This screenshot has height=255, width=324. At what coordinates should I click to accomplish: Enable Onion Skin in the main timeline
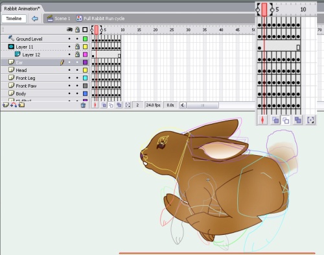(104, 105)
